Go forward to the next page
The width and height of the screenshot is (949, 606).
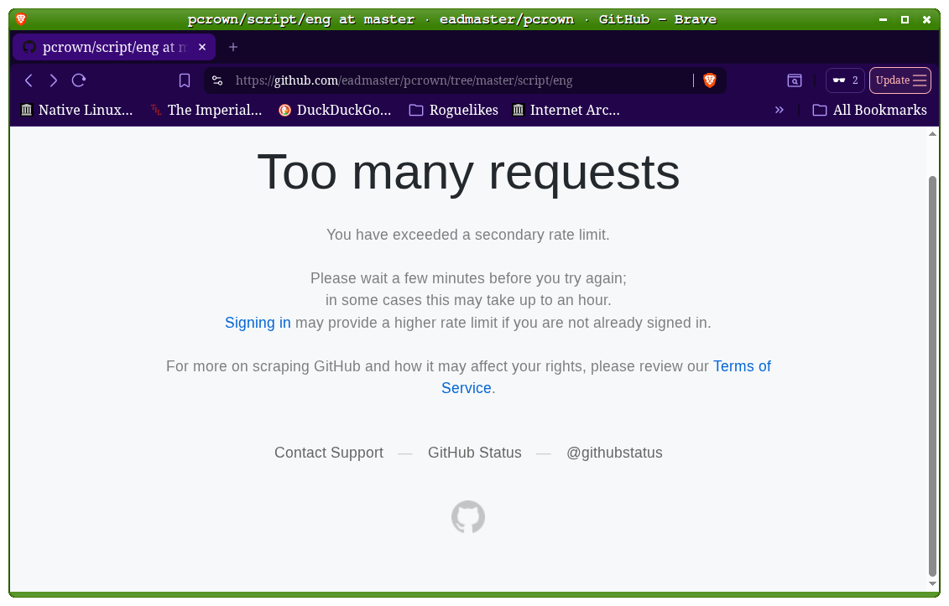(53, 80)
